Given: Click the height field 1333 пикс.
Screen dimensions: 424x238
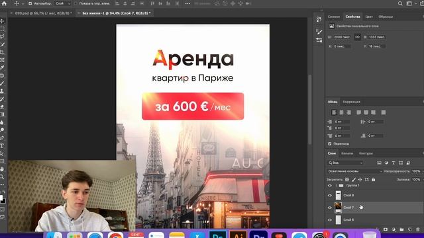Looking at the screenshot, I should coord(377,37).
